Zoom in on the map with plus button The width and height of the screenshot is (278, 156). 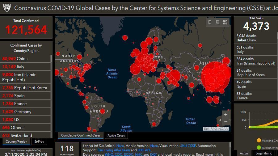point(226,114)
